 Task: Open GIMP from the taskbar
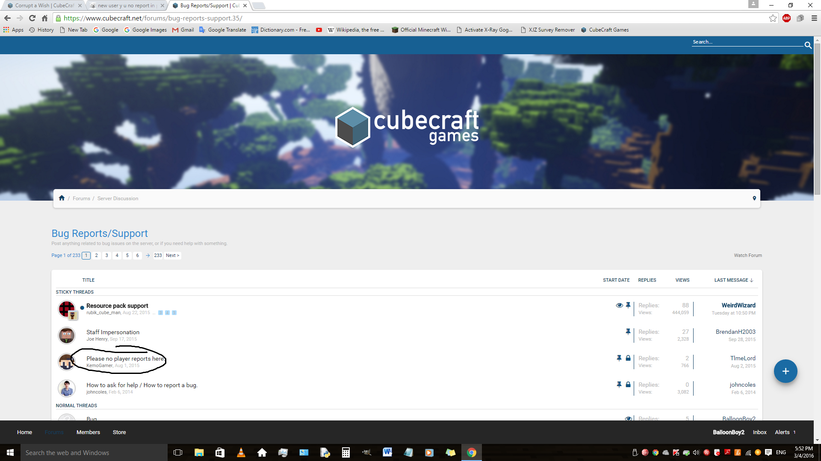[366, 452]
